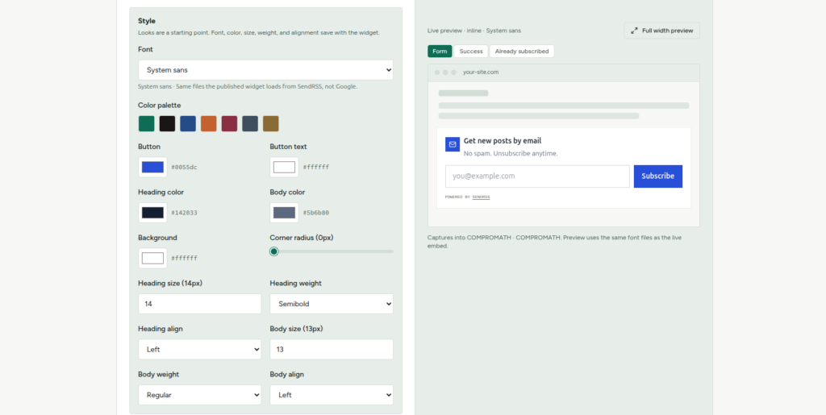Switch to the Form preview tab
Screen dimensions: 826x415
tap(440, 51)
